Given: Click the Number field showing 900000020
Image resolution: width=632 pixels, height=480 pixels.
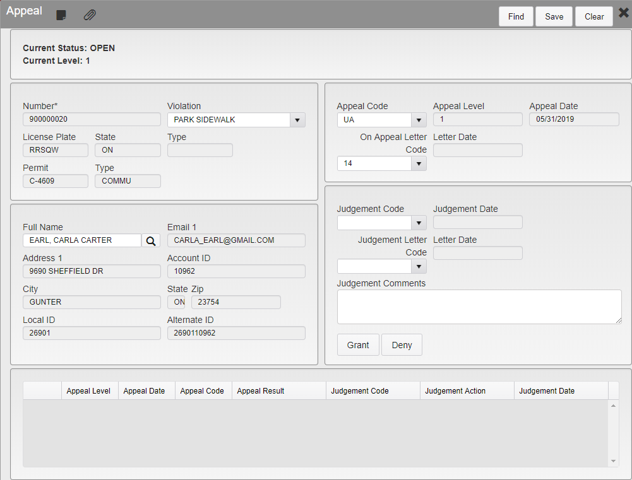Looking at the screenshot, I should pos(92,119).
